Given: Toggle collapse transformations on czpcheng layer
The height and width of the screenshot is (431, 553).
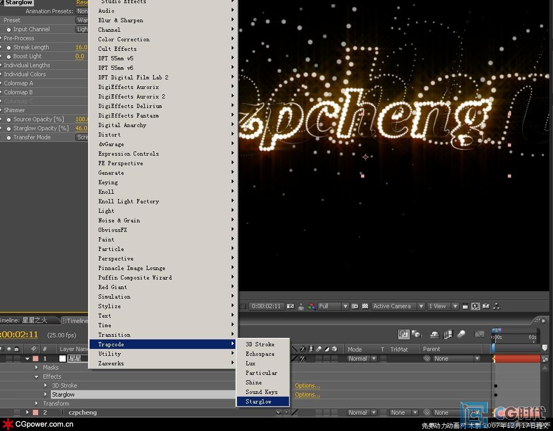Looking at the screenshot, I should pos(286,412).
